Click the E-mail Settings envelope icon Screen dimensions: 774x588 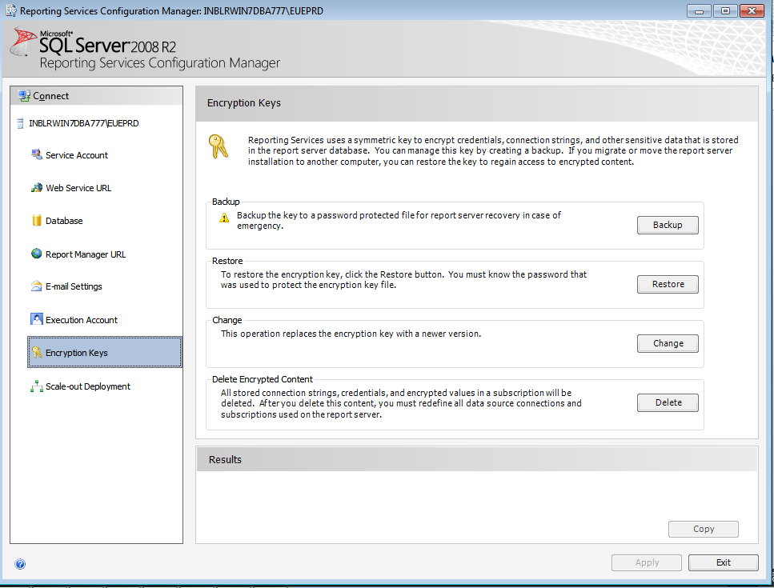[37, 286]
